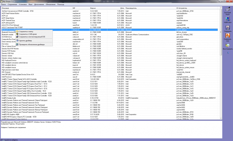Click the driver list scroll down arrow
The height and width of the screenshot is (141, 233).
point(221,118)
